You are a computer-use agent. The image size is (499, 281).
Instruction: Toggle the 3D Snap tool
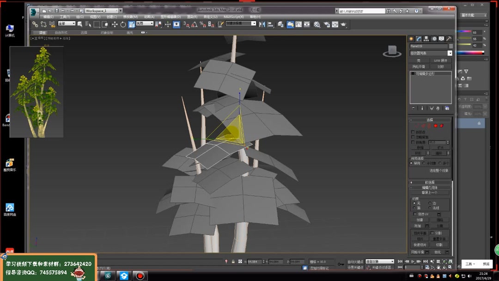tap(186, 24)
